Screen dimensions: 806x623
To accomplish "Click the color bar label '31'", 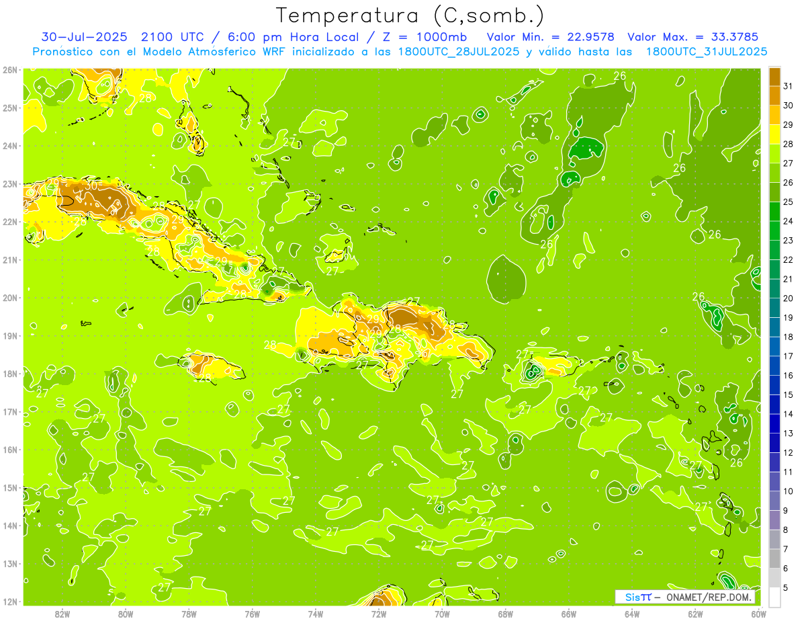I will [788, 86].
